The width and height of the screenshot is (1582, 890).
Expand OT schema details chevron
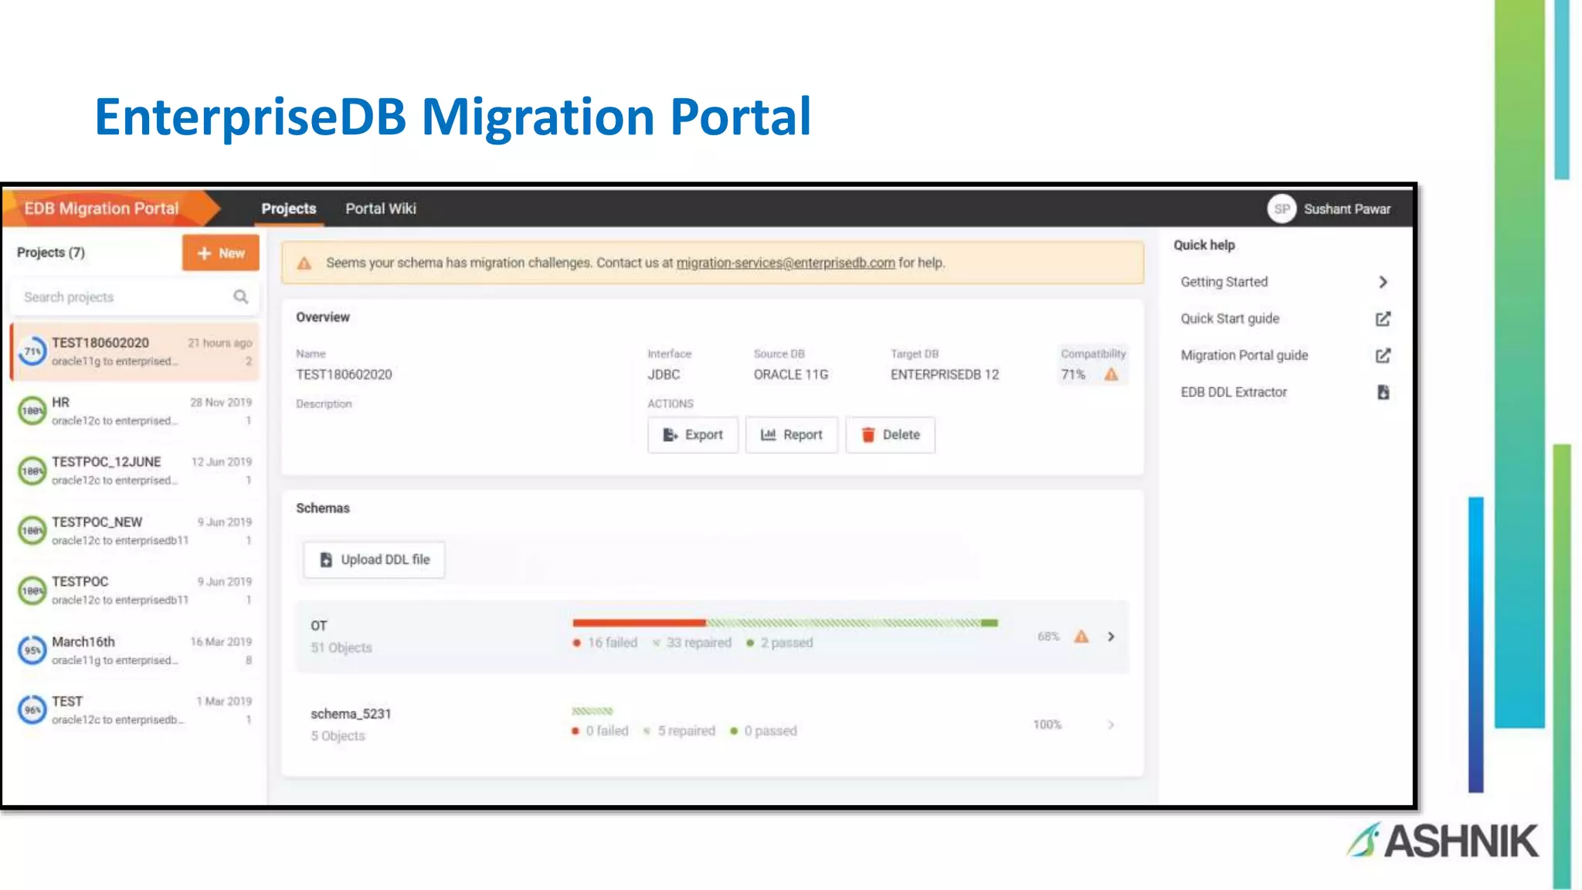pos(1111,637)
